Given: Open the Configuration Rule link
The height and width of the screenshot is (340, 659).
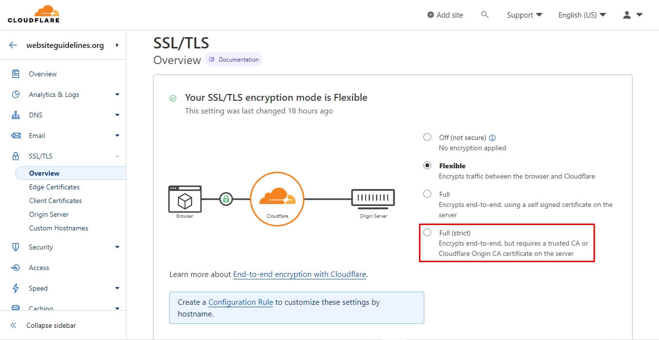Looking at the screenshot, I should [241, 302].
